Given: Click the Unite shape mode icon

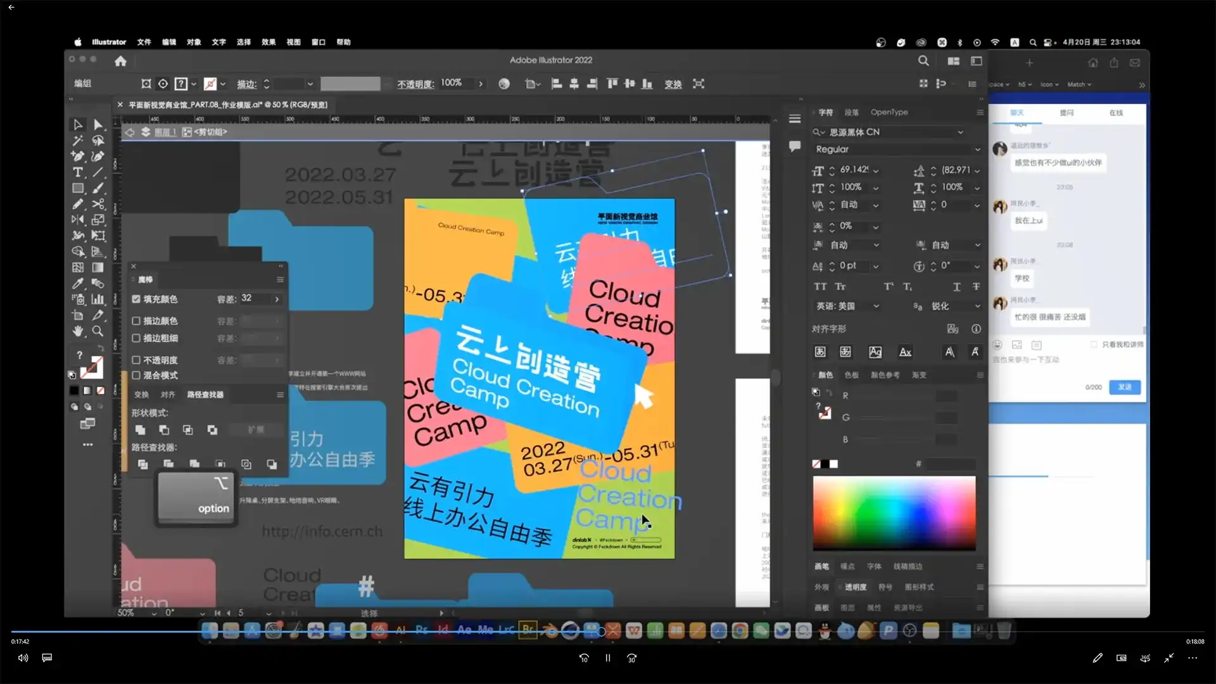Looking at the screenshot, I should pos(141,430).
